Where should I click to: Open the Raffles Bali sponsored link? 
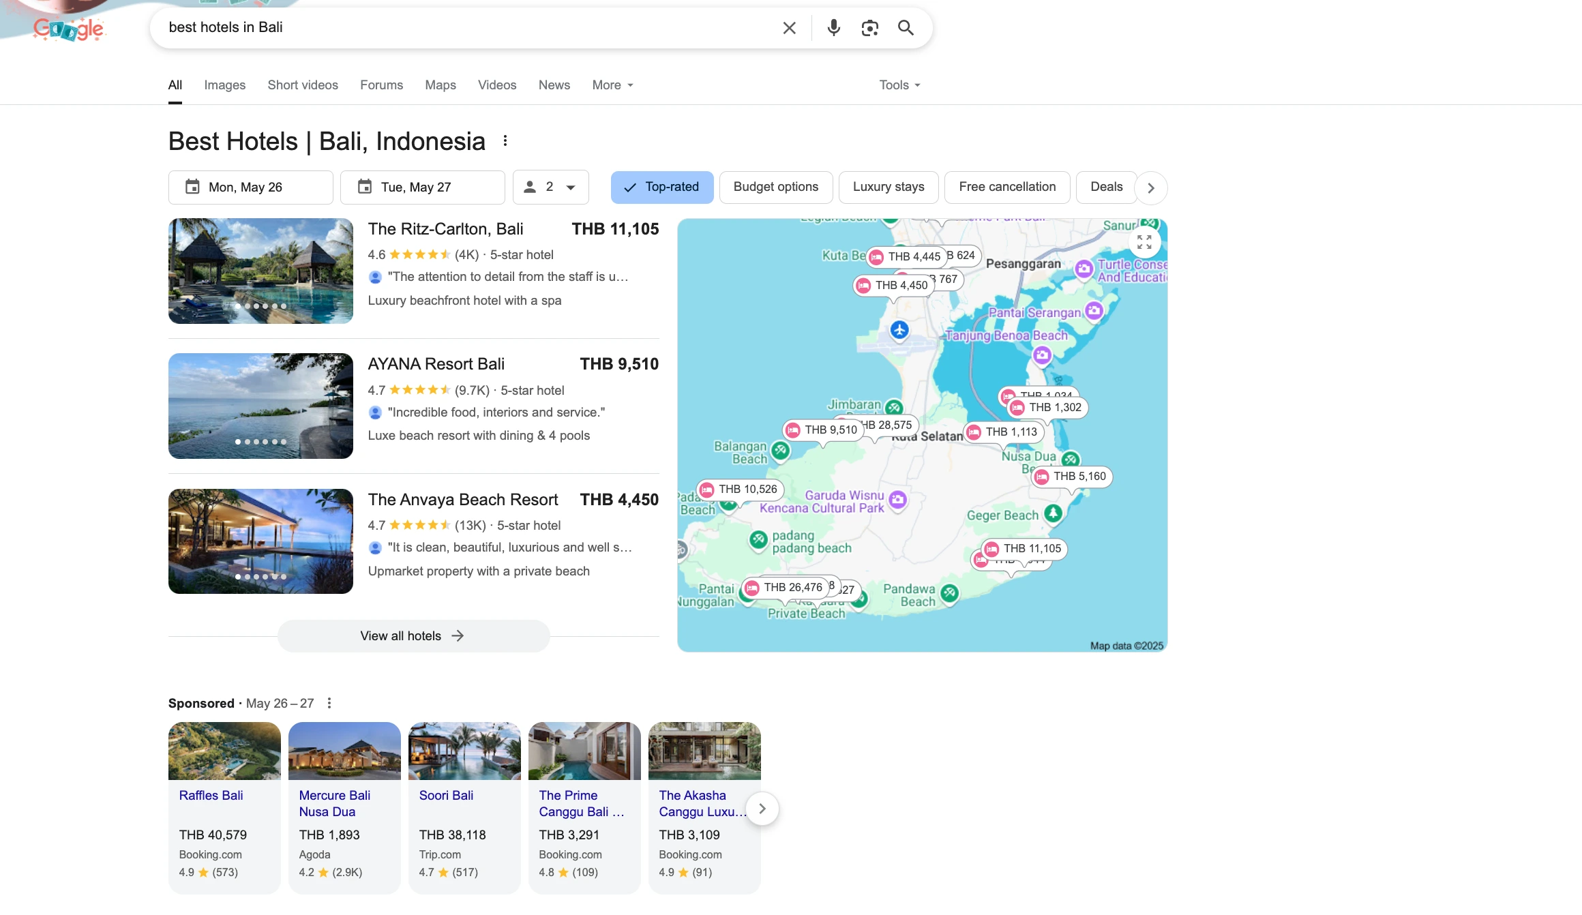coord(211,796)
